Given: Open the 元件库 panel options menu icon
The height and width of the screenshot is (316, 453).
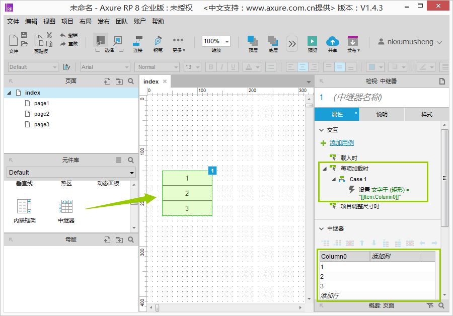Looking at the screenshot, I should click(119, 160).
